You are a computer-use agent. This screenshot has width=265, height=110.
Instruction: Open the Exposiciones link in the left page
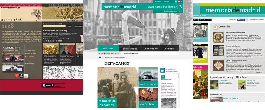tap(31, 50)
